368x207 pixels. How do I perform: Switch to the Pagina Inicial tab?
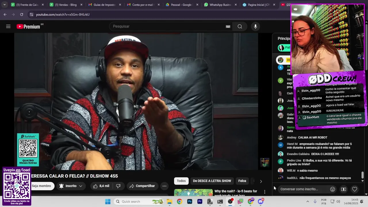click(x=259, y=5)
